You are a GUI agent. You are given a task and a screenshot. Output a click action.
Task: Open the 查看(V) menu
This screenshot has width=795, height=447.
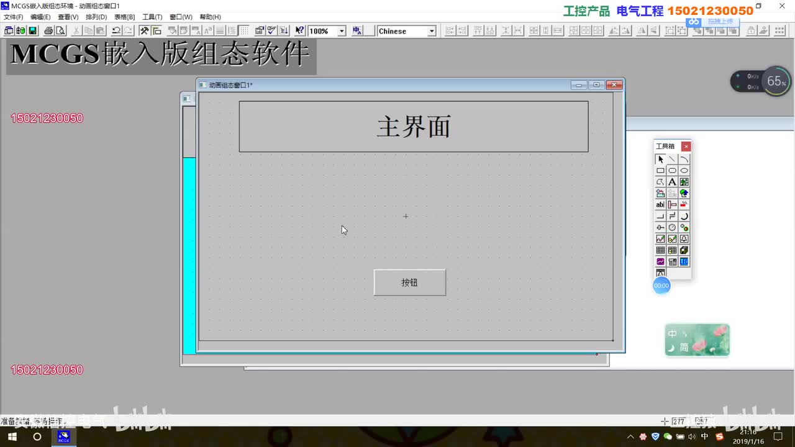[x=68, y=17]
